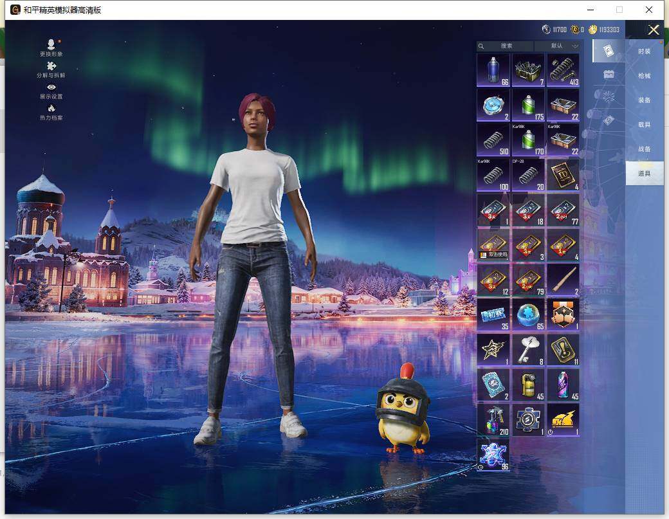Select the blue puzzle coin item
Viewport: 669px width, 519px height.
pyautogui.click(x=528, y=419)
